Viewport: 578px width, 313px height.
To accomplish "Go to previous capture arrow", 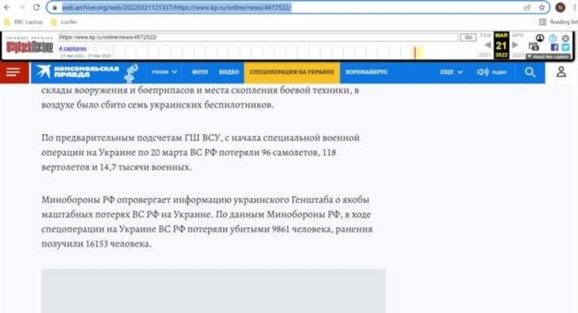I will (x=488, y=45).
